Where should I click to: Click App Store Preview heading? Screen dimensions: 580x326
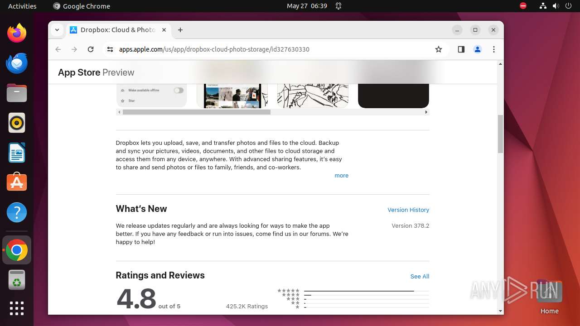pos(96,72)
